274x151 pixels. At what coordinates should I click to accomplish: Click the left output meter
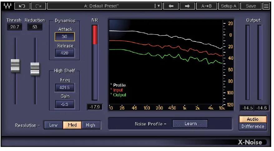click(x=247, y=62)
